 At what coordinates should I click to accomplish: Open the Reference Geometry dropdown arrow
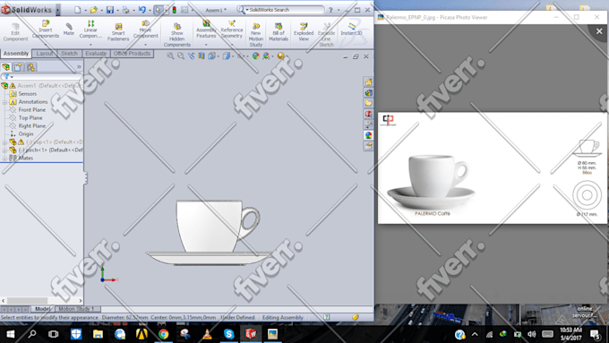pos(232,45)
